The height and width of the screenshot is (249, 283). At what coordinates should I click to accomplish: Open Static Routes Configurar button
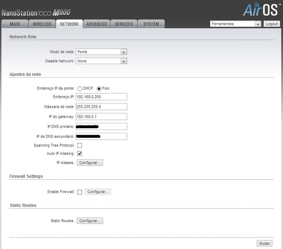90,221
